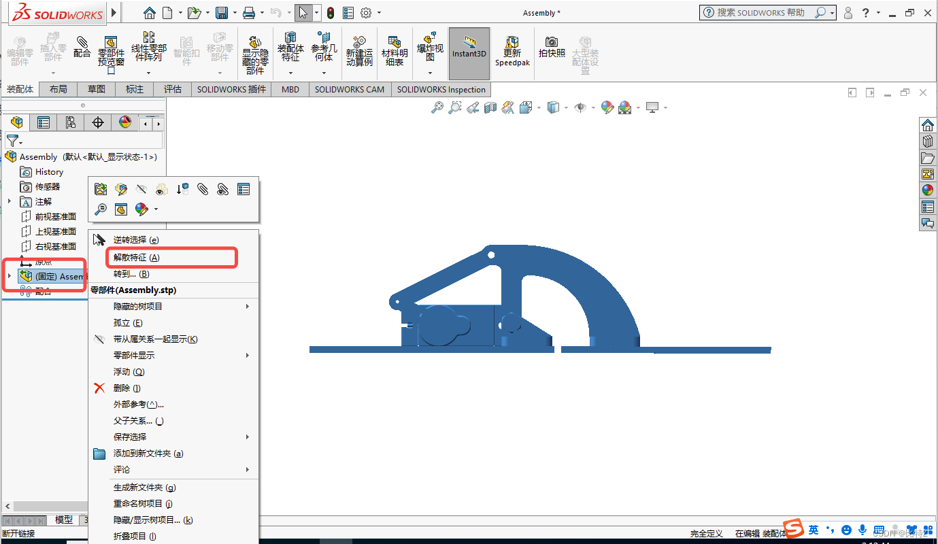Open the SOLIDWORKS CAM tab
Screen dimensions: 938x544
pos(349,89)
